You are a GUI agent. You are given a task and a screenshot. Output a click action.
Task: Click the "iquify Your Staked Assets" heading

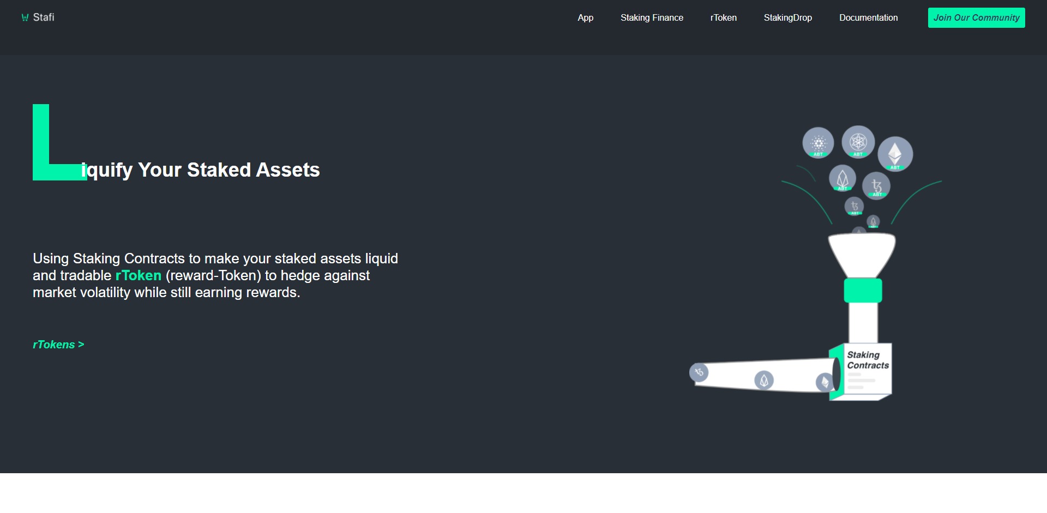coord(200,170)
